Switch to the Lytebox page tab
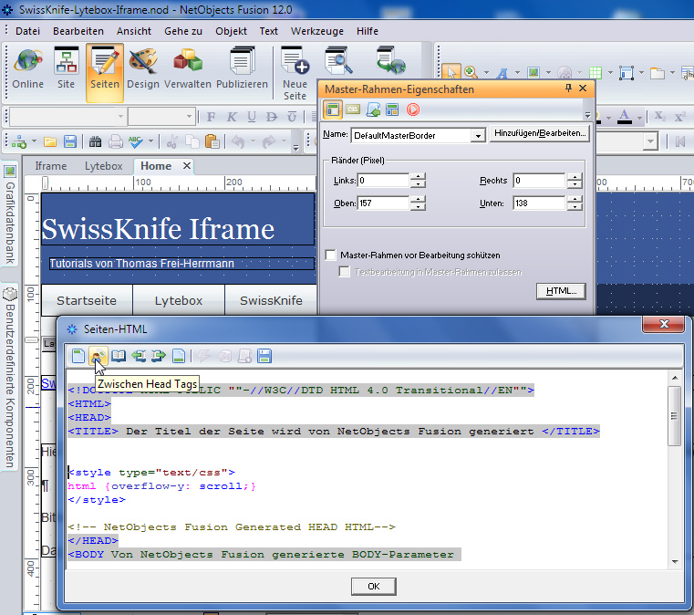694x615 pixels. click(x=103, y=165)
